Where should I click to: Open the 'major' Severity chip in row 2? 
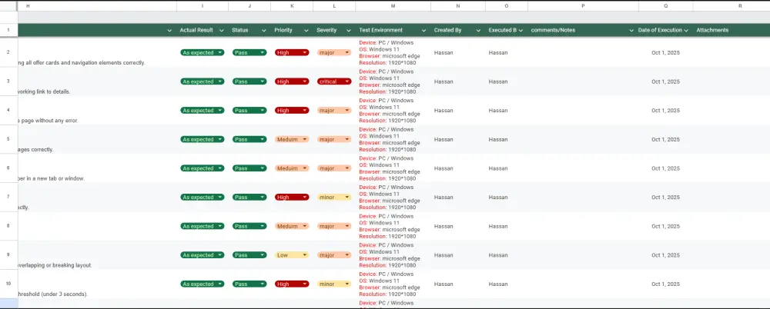pos(334,52)
